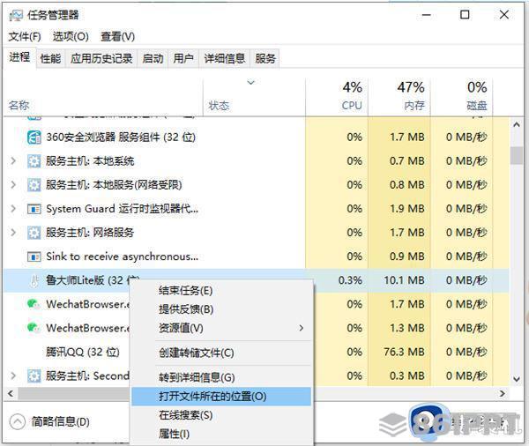The height and width of the screenshot is (446, 529).
Task: Choose 创建转储文件(C) in context menu
Action: pos(221,353)
